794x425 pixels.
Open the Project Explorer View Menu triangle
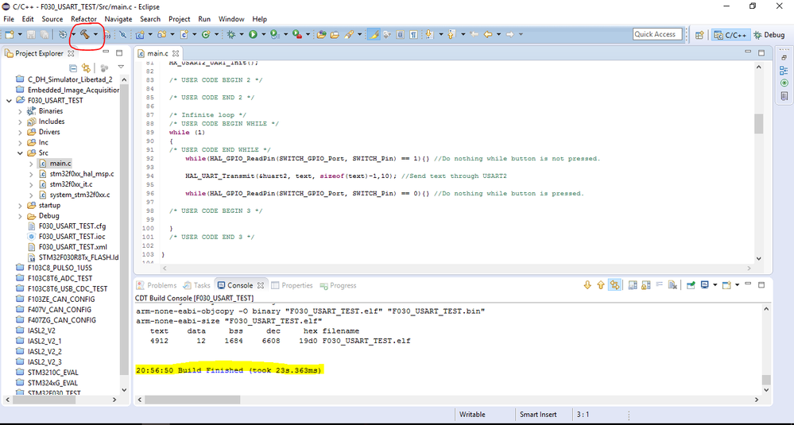pos(121,67)
